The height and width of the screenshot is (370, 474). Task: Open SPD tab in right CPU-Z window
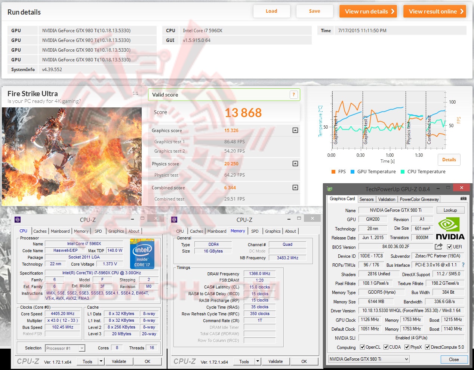pos(255,231)
